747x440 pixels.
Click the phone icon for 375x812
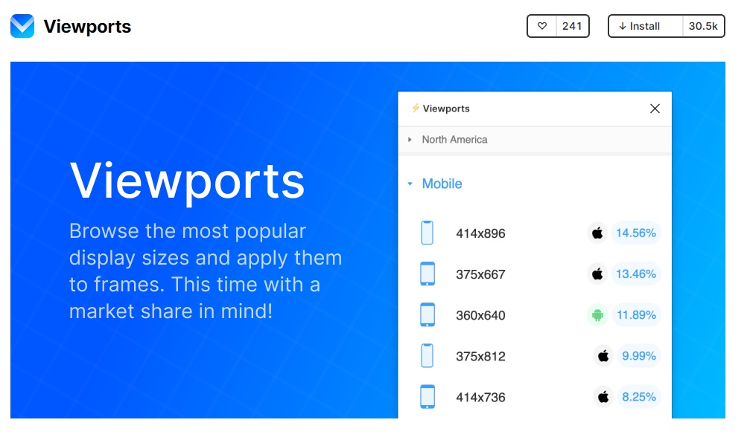coord(427,355)
